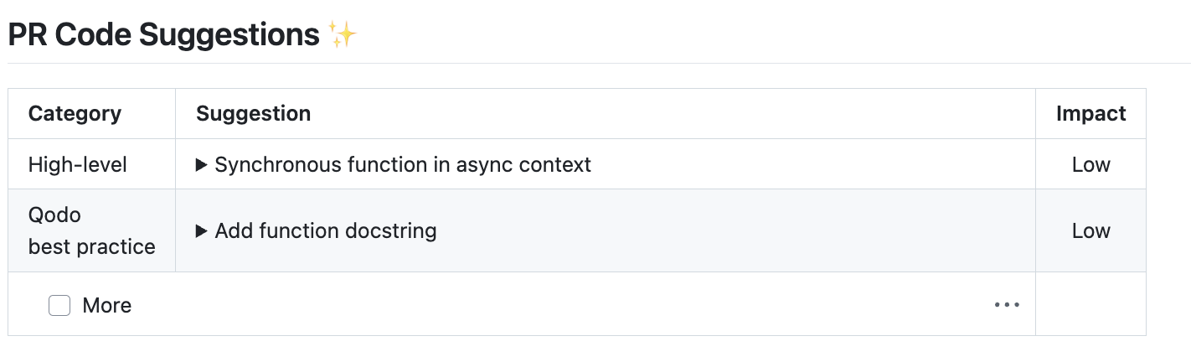Open 'Add function docstring' summary text
This screenshot has width=1191, height=362.
(326, 230)
